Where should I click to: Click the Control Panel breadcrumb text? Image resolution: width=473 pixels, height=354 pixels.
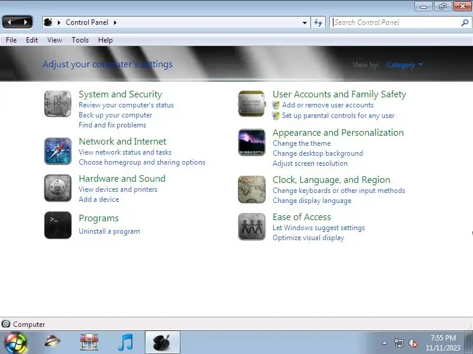(x=87, y=22)
